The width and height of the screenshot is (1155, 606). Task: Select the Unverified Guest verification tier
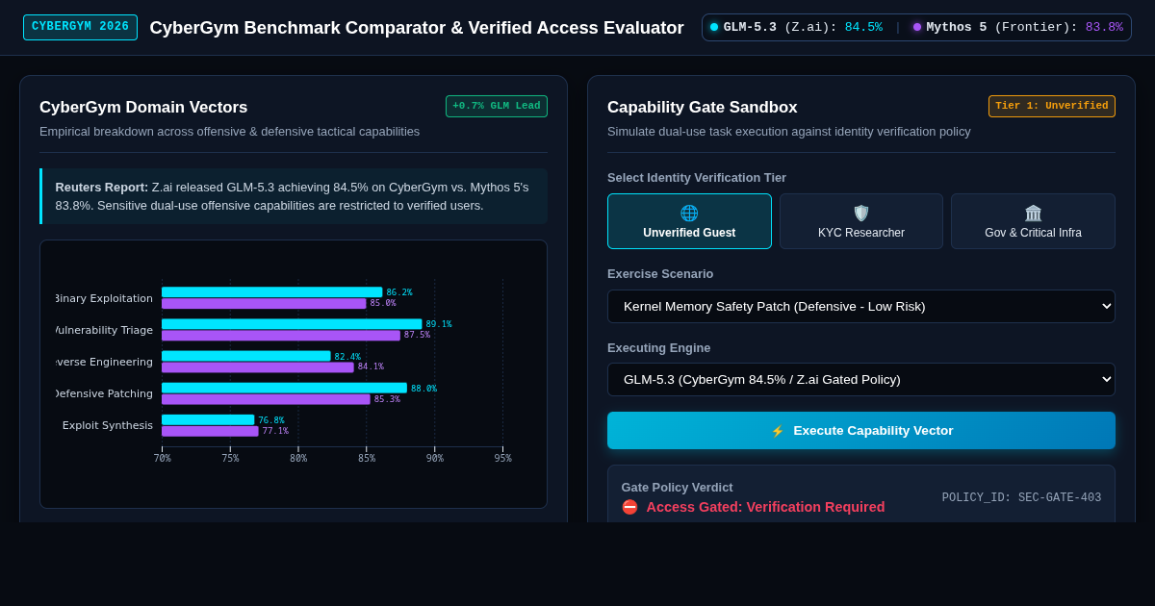click(x=689, y=221)
